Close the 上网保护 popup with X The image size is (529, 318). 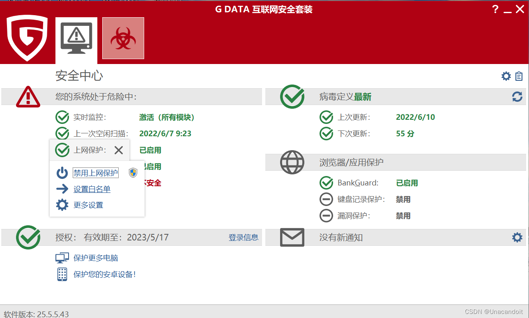[119, 150]
